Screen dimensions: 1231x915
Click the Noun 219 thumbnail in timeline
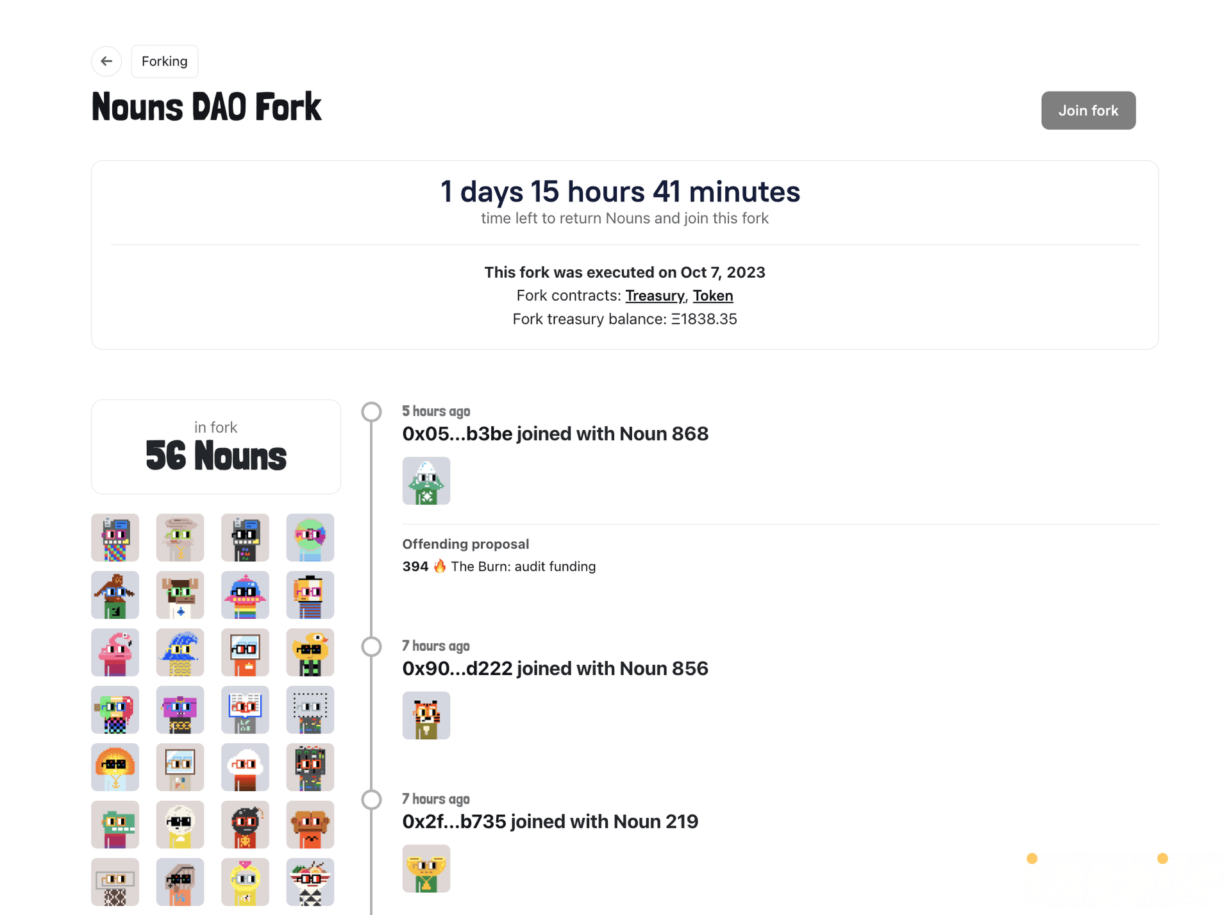click(426, 869)
